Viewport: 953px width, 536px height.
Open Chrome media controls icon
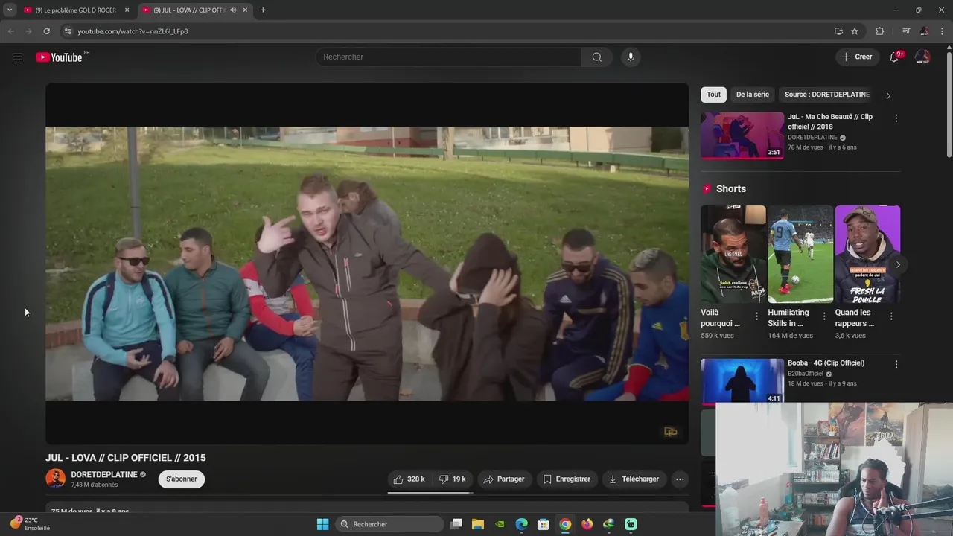906,31
